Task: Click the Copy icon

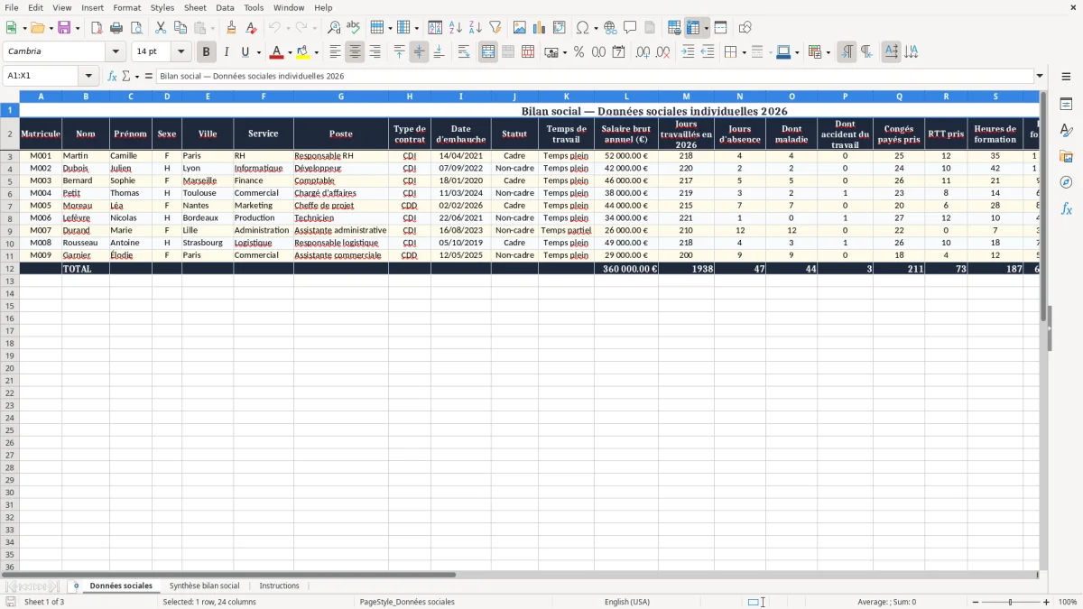Action: click(180, 28)
